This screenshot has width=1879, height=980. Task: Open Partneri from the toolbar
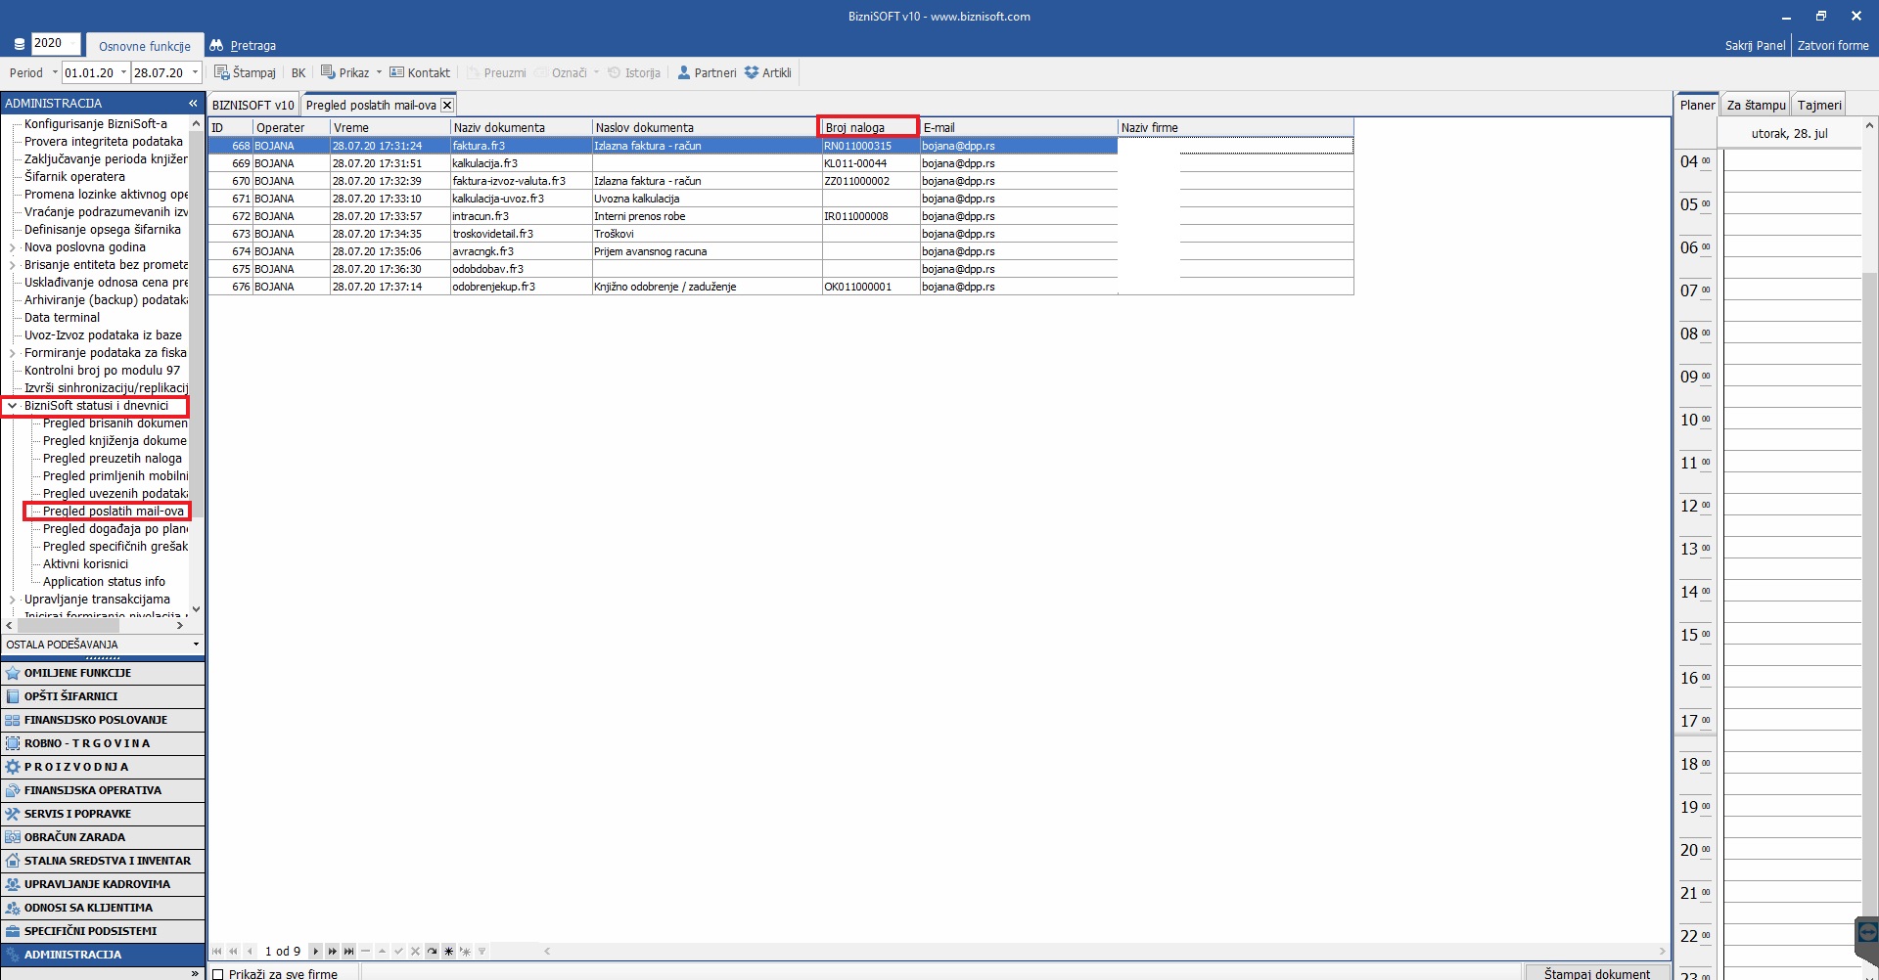coord(707,72)
